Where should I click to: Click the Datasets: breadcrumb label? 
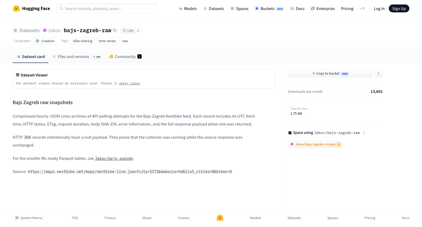(30, 30)
